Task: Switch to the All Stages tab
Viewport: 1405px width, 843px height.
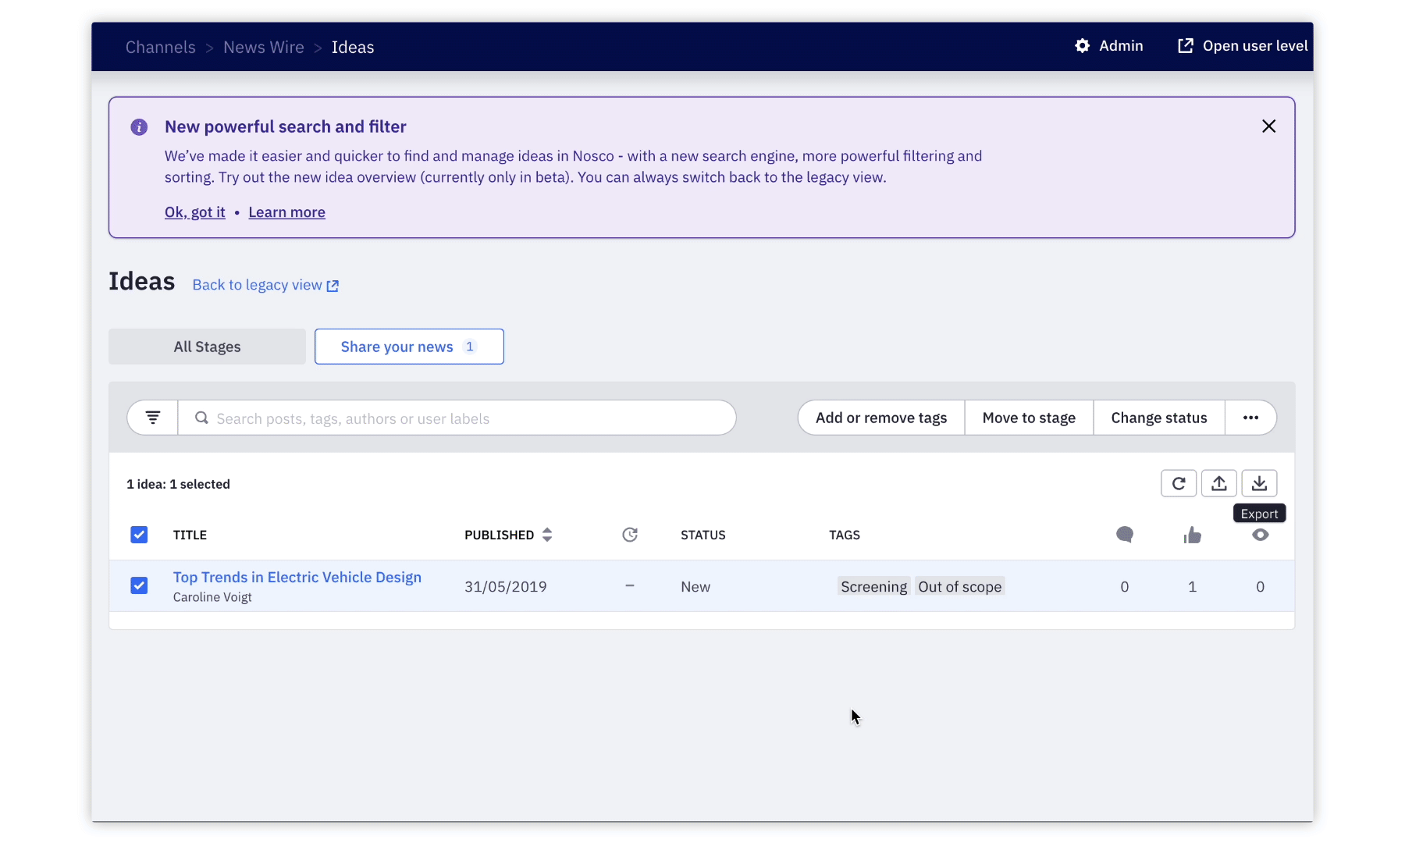Action: pos(207,347)
